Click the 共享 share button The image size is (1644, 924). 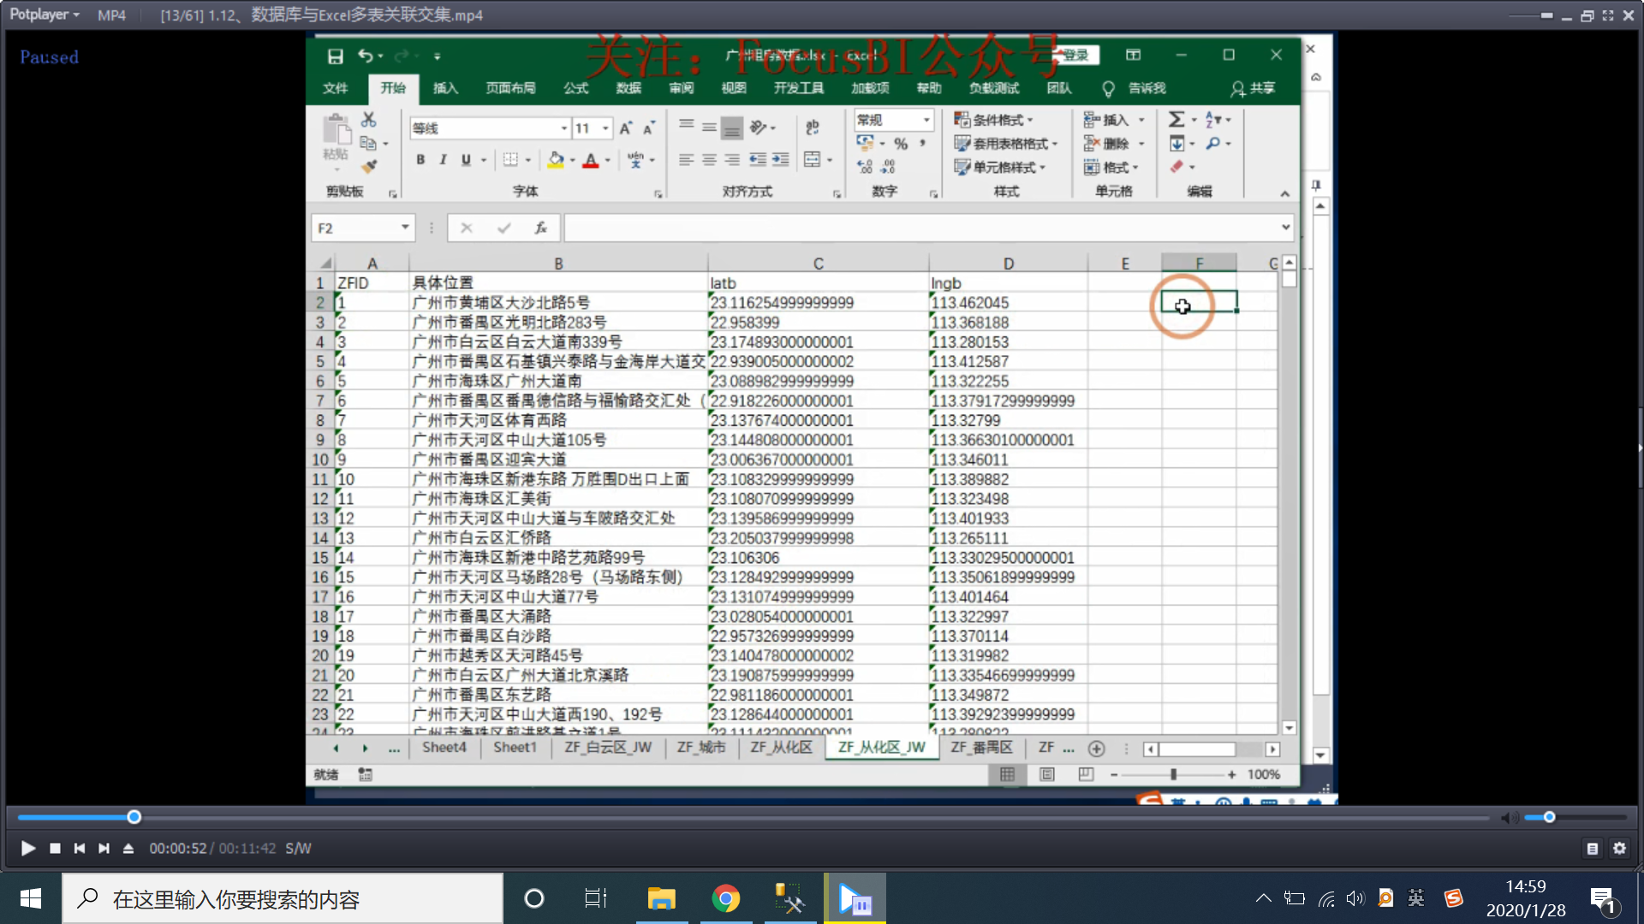pos(1253,88)
